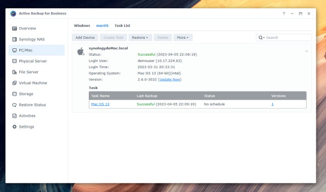Click the demouser (10.17.224.63) value
Image resolution: width=326 pixels, height=192 pixels.
pyautogui.click(x=159, y=61)
